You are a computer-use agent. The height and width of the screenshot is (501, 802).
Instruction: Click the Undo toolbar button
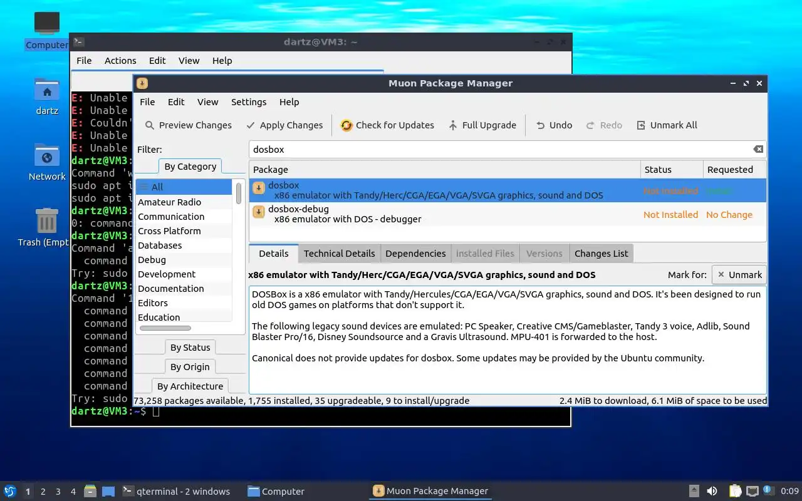554,125
